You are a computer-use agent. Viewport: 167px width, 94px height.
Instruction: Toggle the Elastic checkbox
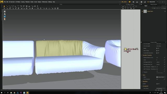[x=157, y=48]
